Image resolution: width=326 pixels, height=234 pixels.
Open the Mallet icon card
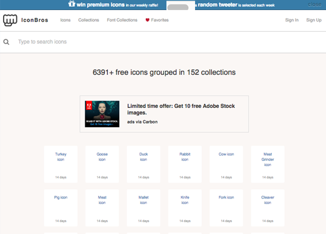(143, 208)
